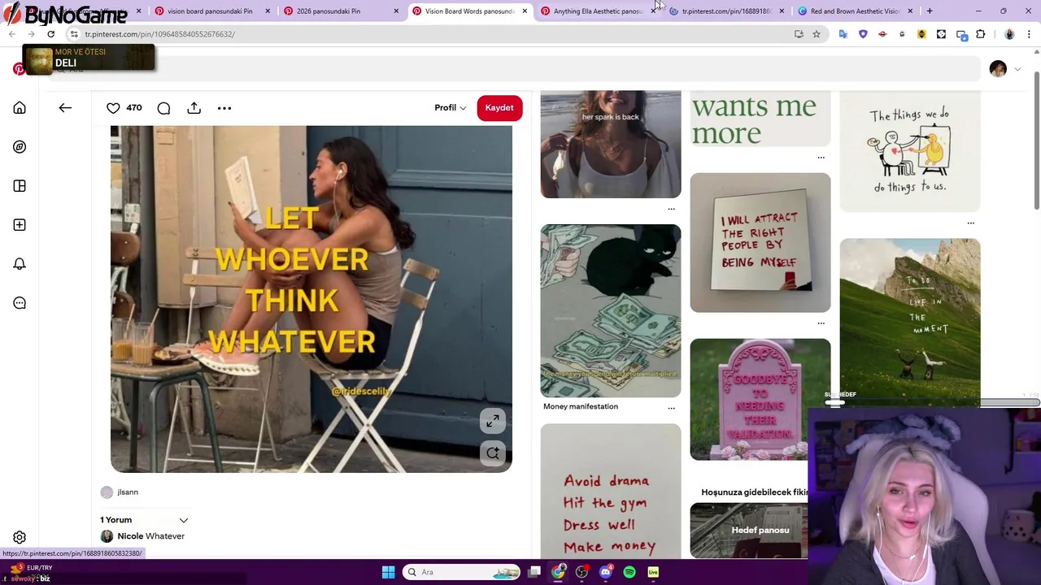
Task: Open the Pinterest profile avatar
Action: pyautogui.click(x=998, y=69)
